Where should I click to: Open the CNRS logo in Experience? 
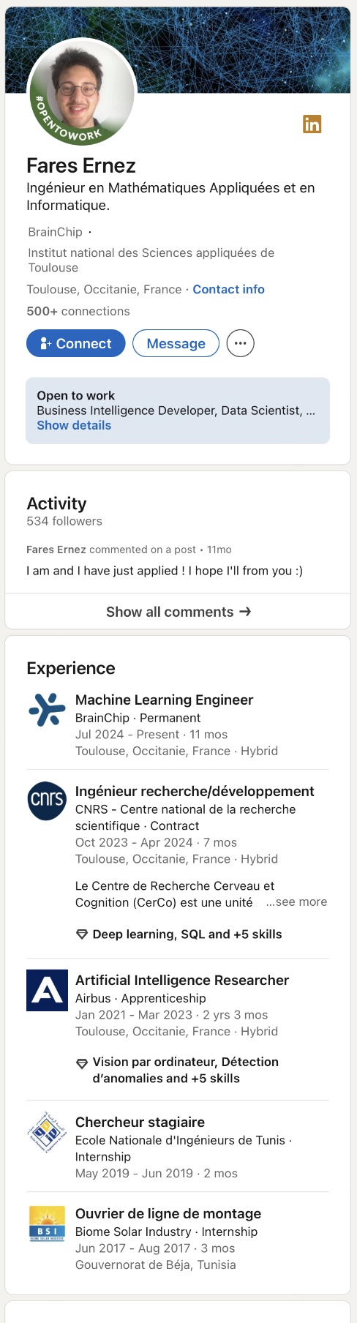tap(47, 801)
